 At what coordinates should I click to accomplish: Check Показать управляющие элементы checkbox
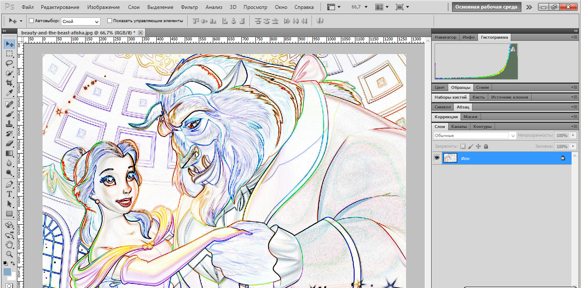coord(110,21)
